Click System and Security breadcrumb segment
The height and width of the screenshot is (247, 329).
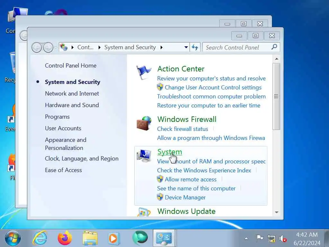[x=130, y=47]
